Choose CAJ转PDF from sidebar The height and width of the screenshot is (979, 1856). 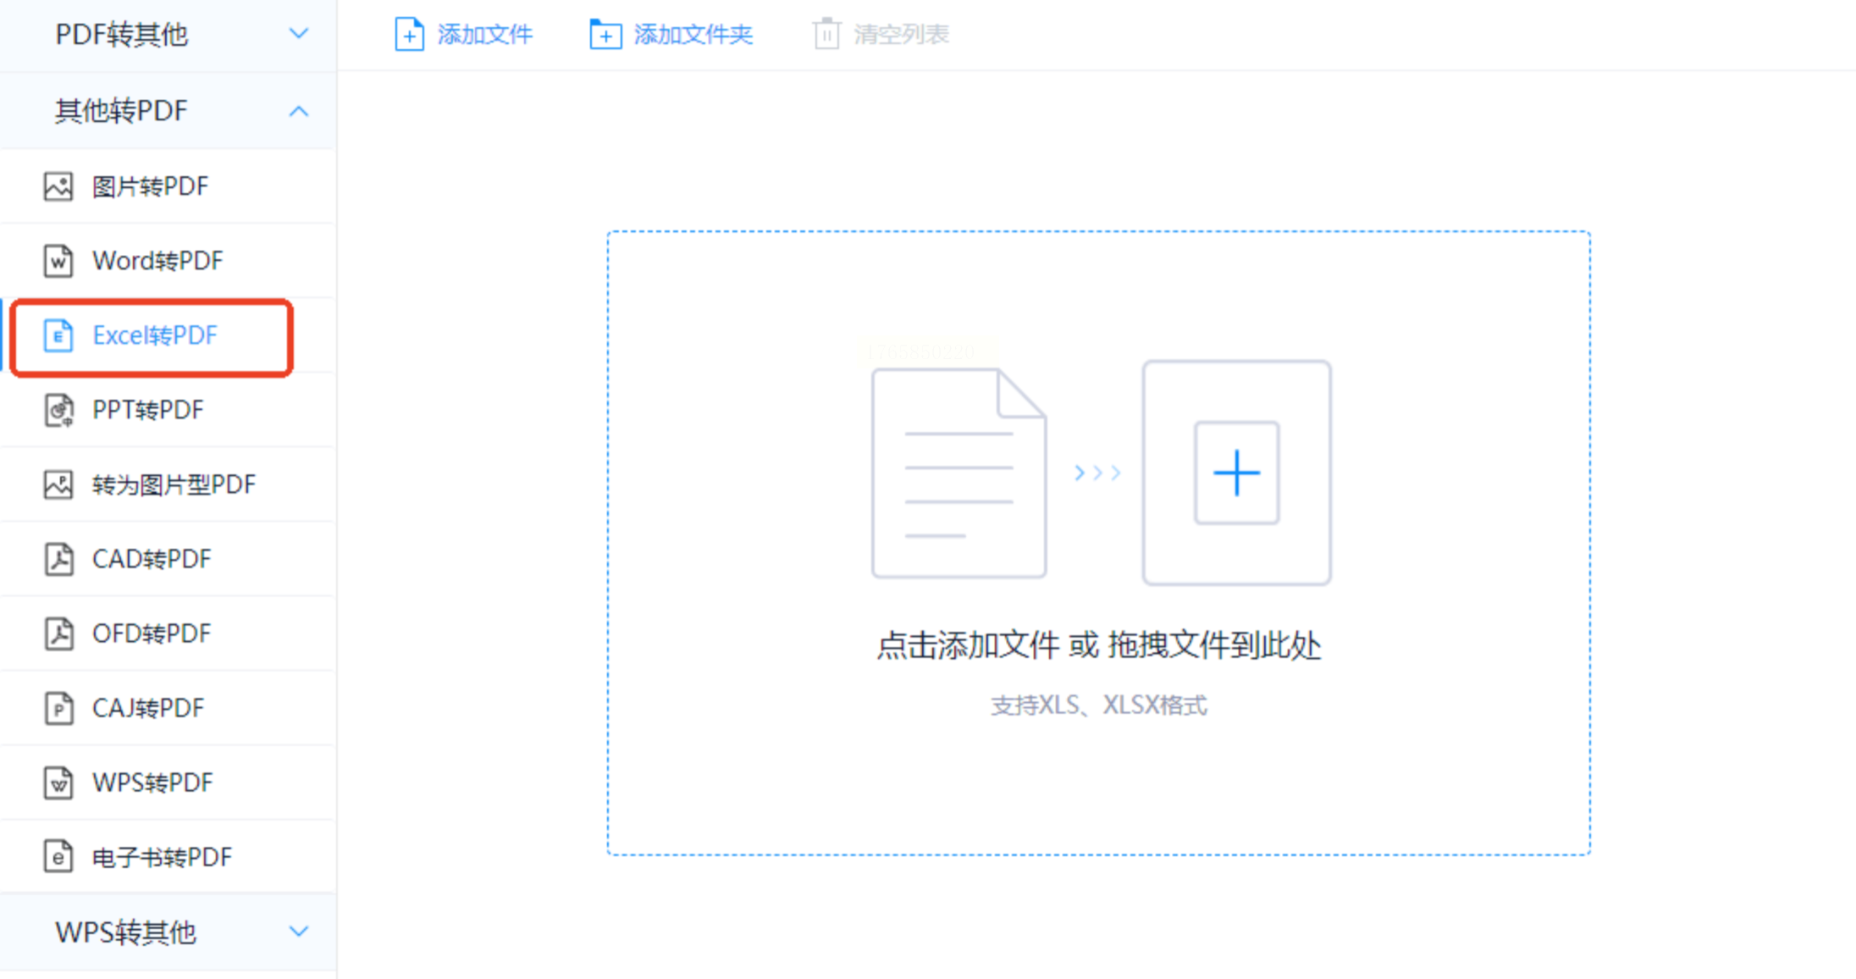(147, 708)
